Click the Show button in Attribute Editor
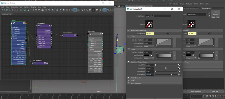 [213, 17]
